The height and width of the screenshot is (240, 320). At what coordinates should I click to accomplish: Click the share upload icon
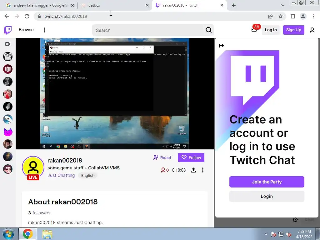tap(193, 170)
